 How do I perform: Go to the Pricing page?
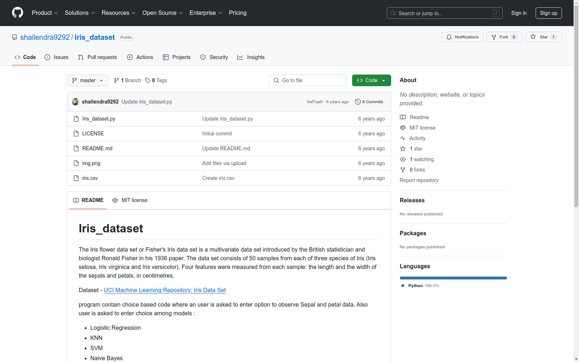238,13
